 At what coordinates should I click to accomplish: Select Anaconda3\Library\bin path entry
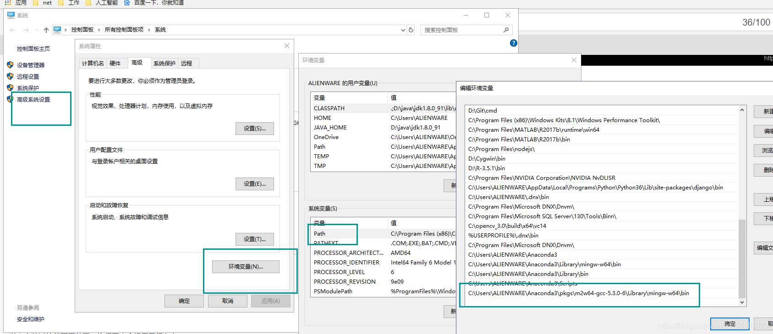pyautogui.click(x=602, y=274)
